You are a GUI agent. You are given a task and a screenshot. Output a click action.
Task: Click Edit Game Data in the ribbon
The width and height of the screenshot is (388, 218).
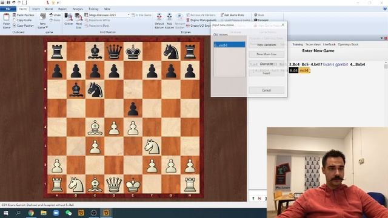[x=232, y=15]
